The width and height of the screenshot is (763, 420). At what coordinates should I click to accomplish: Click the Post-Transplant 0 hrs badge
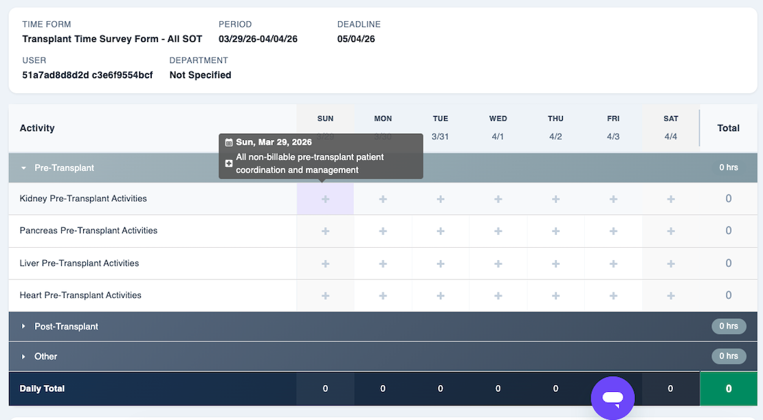click(729, 326)
